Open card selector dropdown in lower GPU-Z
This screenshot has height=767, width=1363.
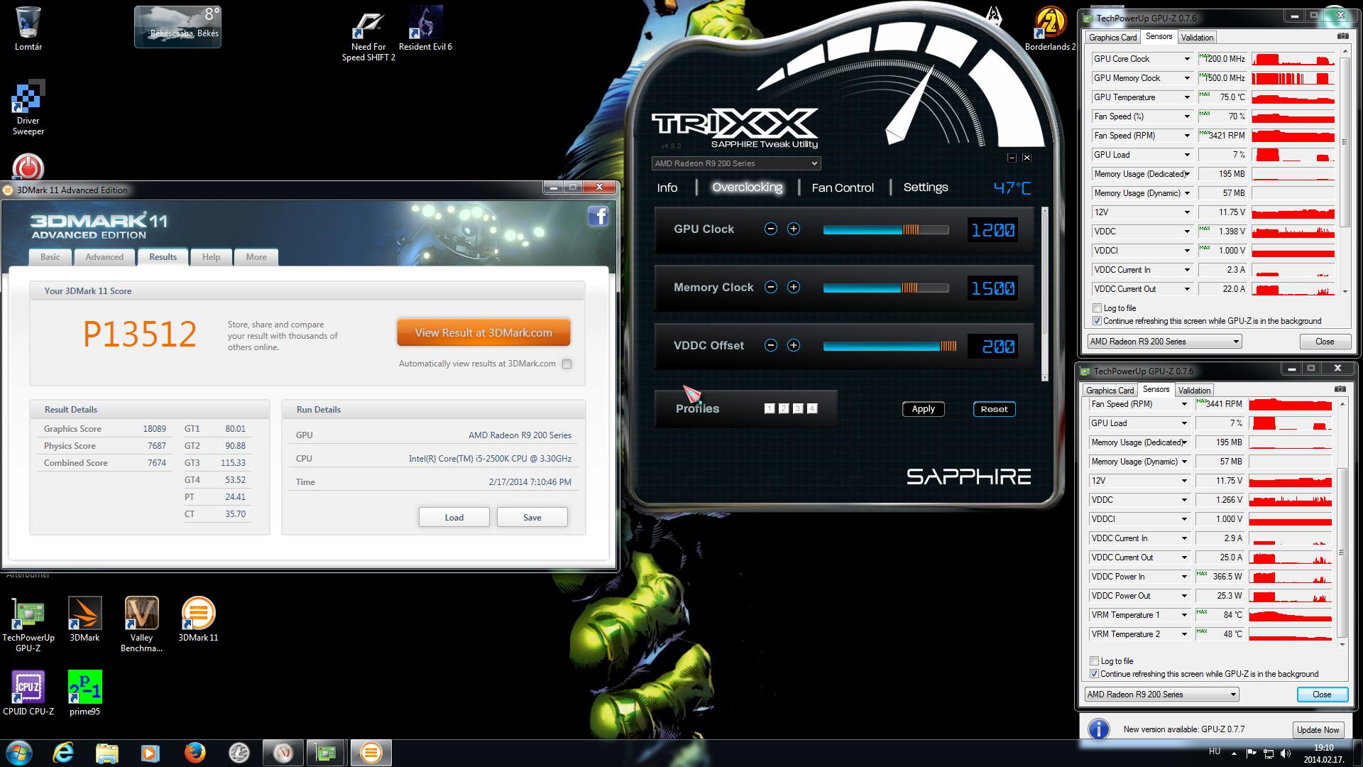pos(1161,695)
